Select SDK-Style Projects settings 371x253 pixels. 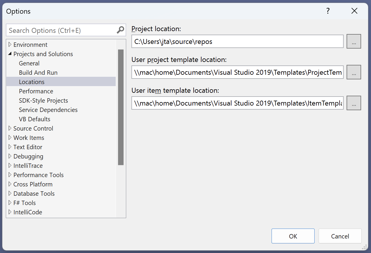click(43, 100)
